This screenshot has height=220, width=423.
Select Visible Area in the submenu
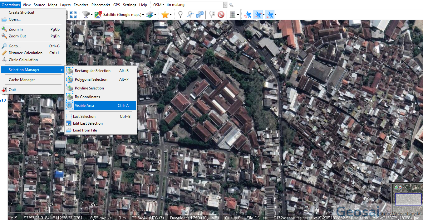tap(84, 105)
